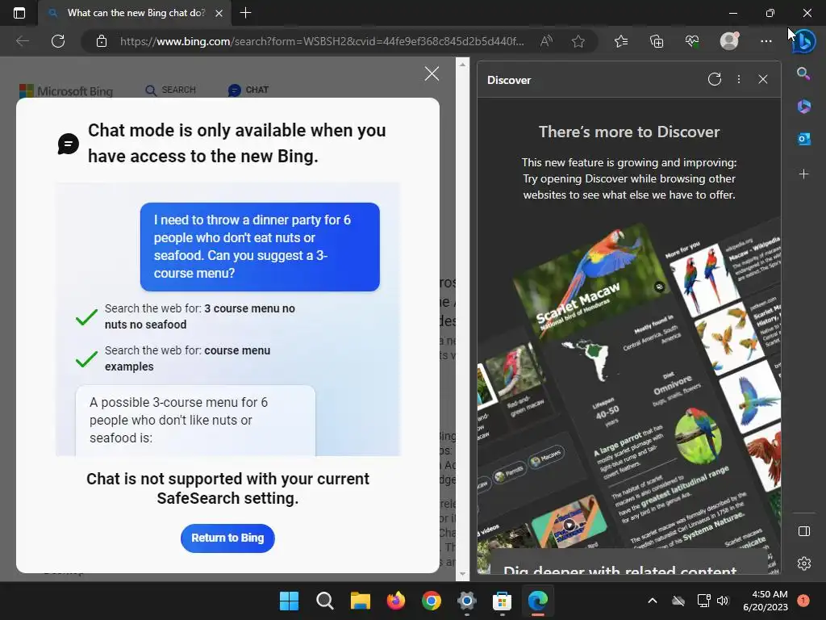Close the 'What can the new Bing chat do?' tab

click(x=219, y=13)
